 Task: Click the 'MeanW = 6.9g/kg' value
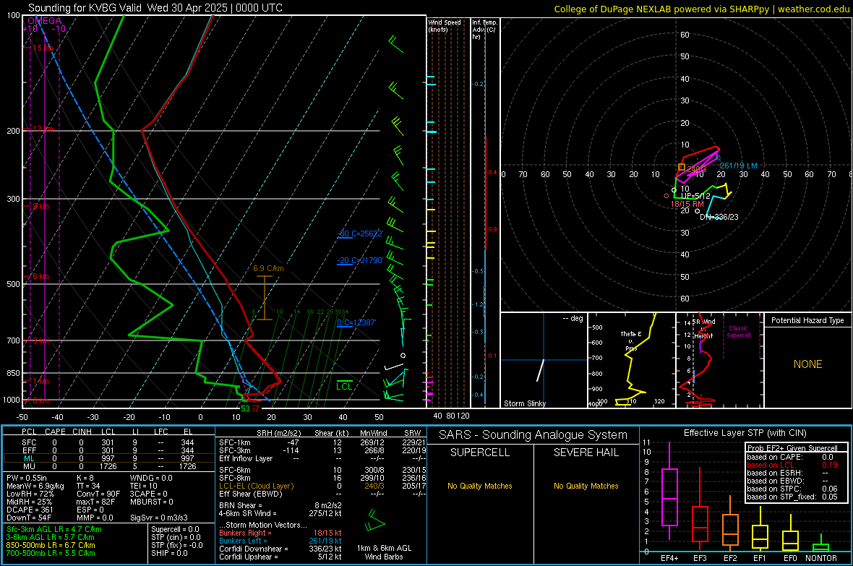35,486
